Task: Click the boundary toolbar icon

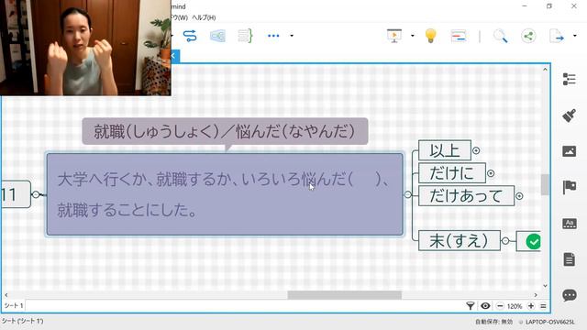Action: pos(217,36)
